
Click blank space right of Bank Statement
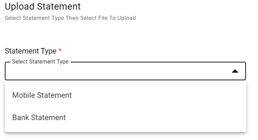155,117
